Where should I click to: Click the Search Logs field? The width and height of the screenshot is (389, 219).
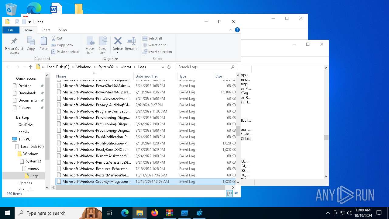point(206,67)
